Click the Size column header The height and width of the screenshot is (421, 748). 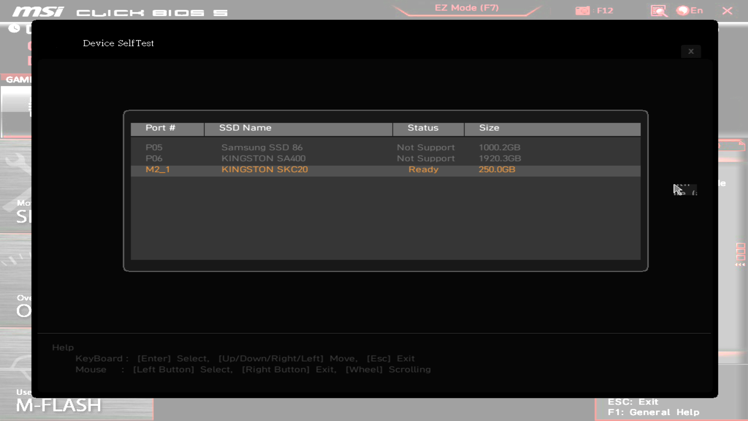tap(489, 128)
